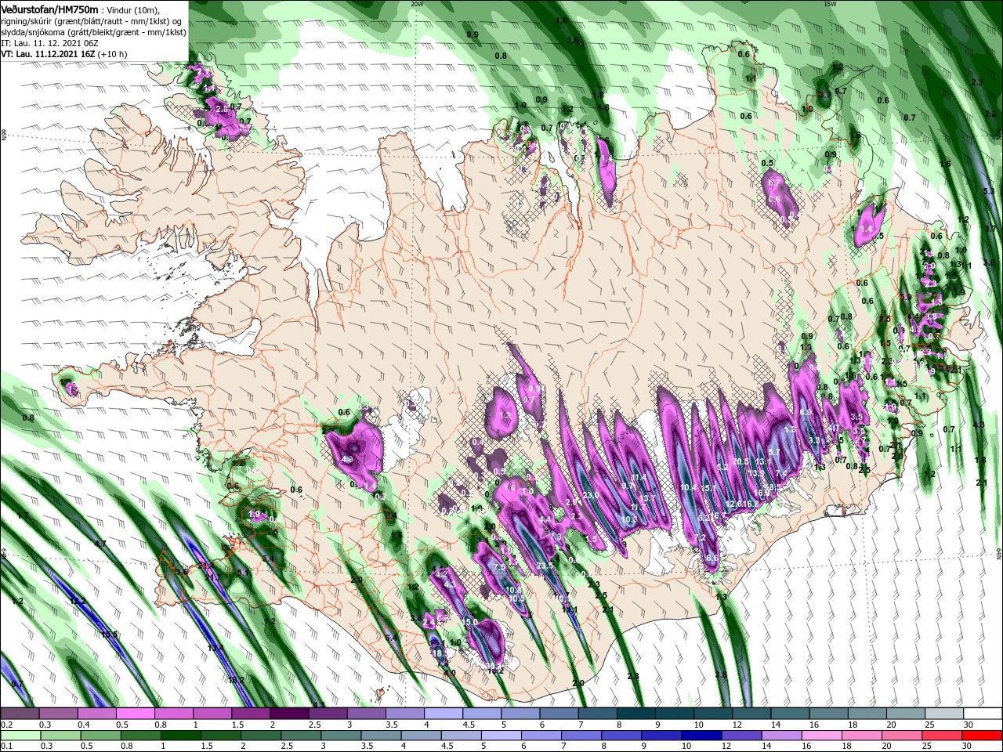Click the 1.4 value in the northeast purple patch
1003x752 pixels.
(x=866, y=228)
